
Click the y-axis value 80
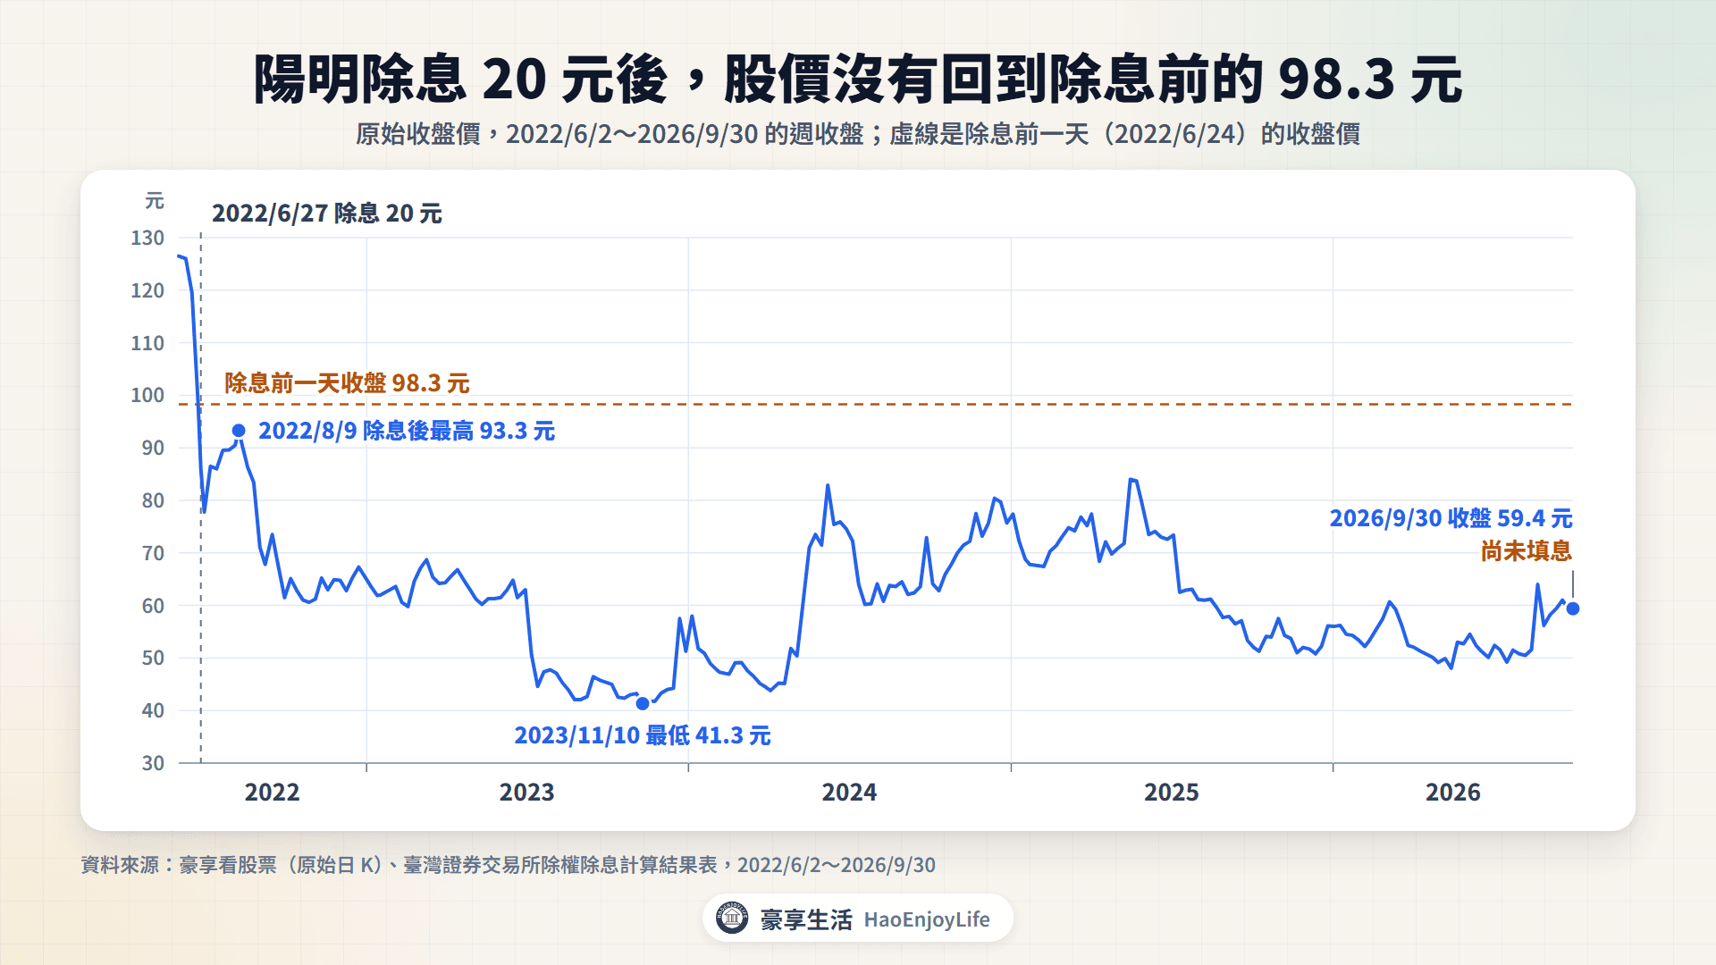[153, 500]
